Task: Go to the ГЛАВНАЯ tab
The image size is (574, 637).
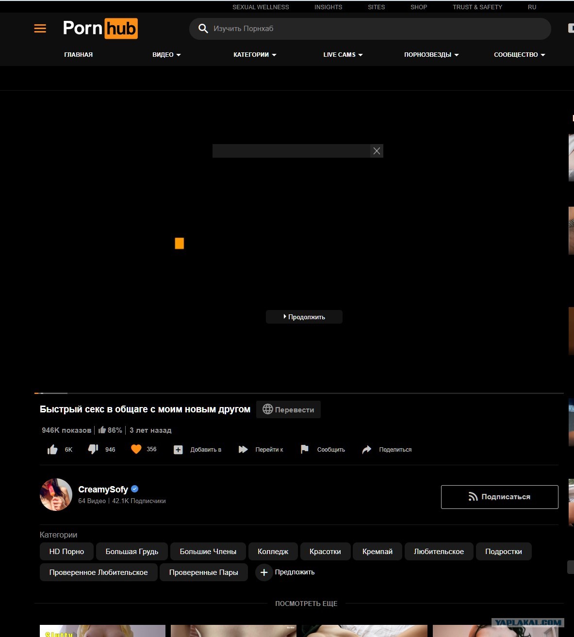Action: [78, 55]
